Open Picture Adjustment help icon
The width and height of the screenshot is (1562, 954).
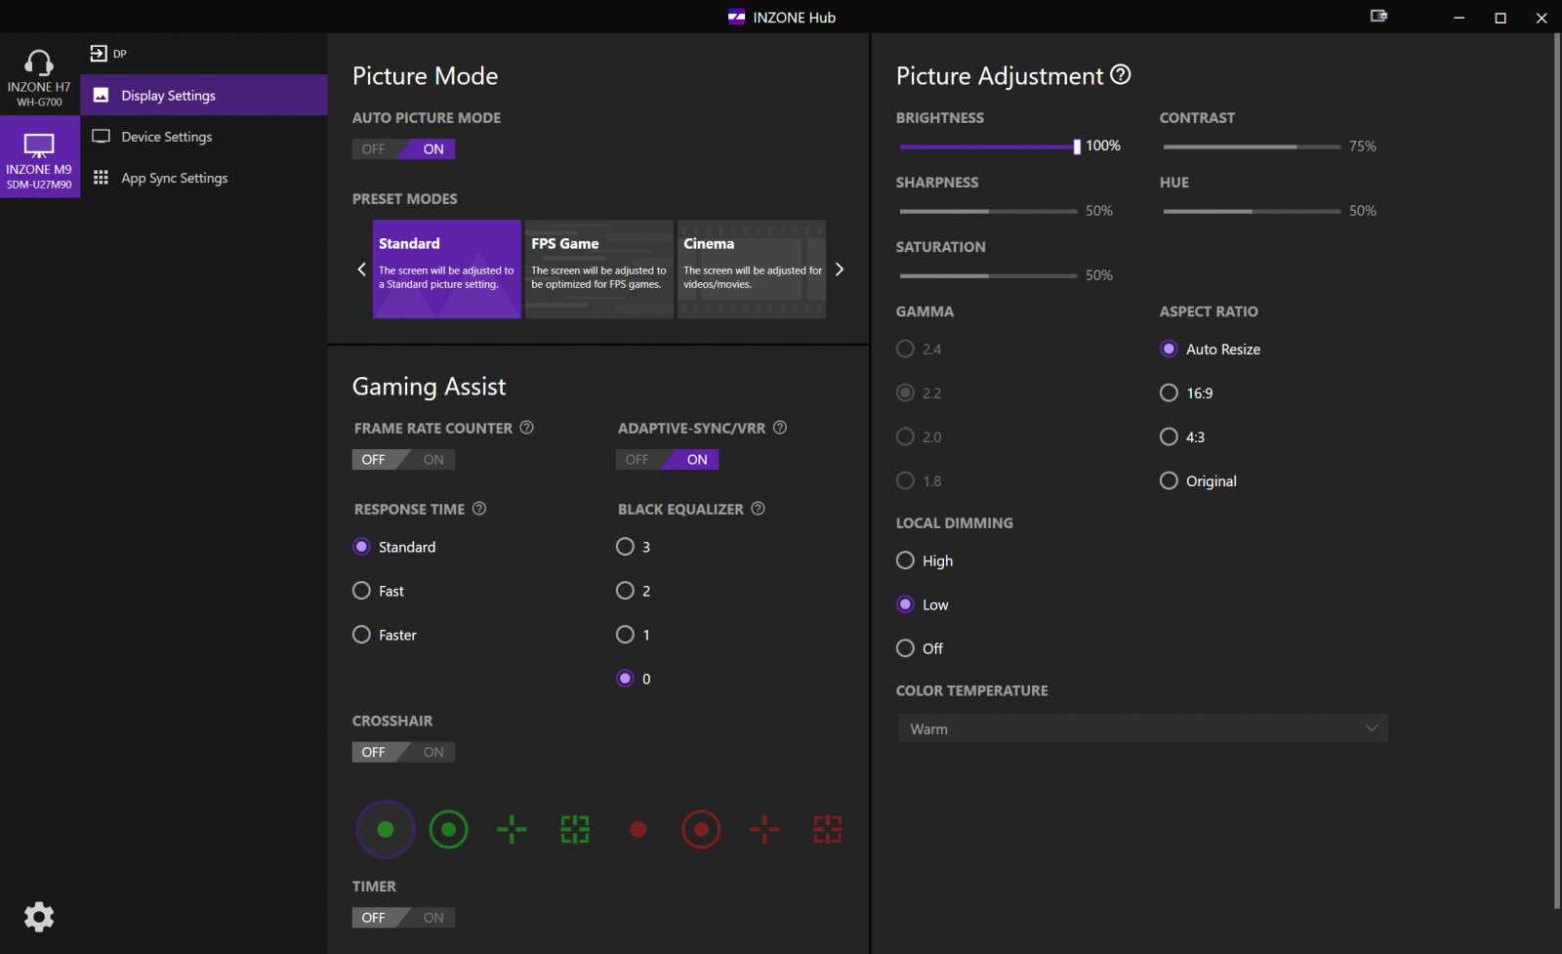tap(1121, 75)
